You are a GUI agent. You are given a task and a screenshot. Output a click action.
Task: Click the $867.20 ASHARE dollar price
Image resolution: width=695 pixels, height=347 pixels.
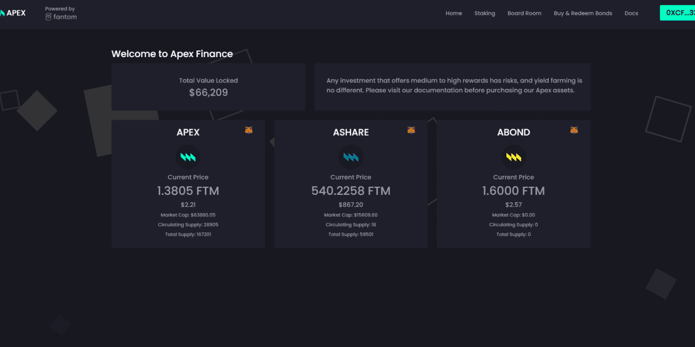coord(351,205)
